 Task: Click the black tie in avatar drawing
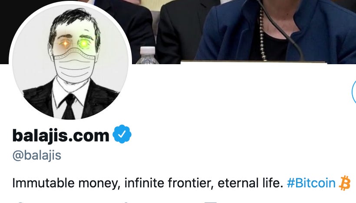pyautogui.click(x=69, y=106)
